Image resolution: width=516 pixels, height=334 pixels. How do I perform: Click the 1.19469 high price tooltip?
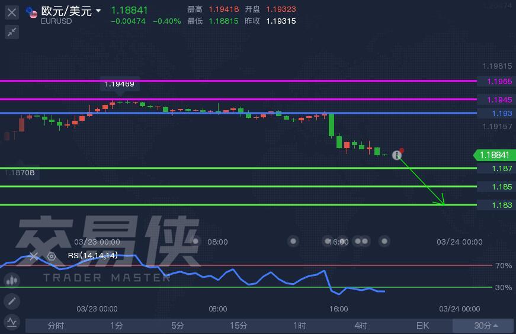pos(120,84)
